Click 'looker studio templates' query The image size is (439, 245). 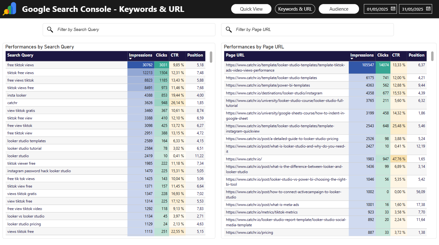point(26,141)
